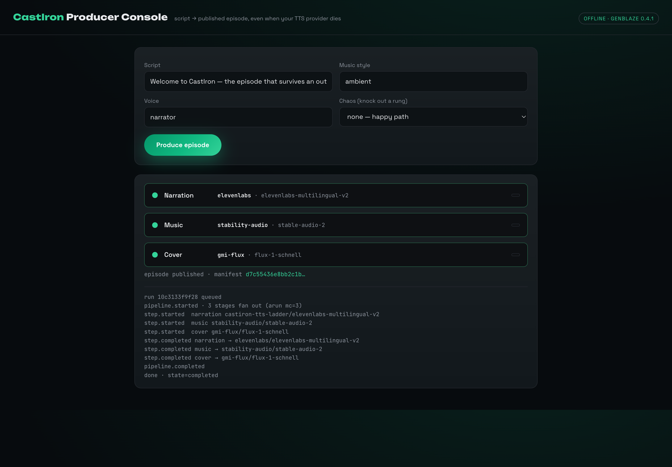
Task: Open the Chaos rung dropdown
Action: (x=433, y=117)
